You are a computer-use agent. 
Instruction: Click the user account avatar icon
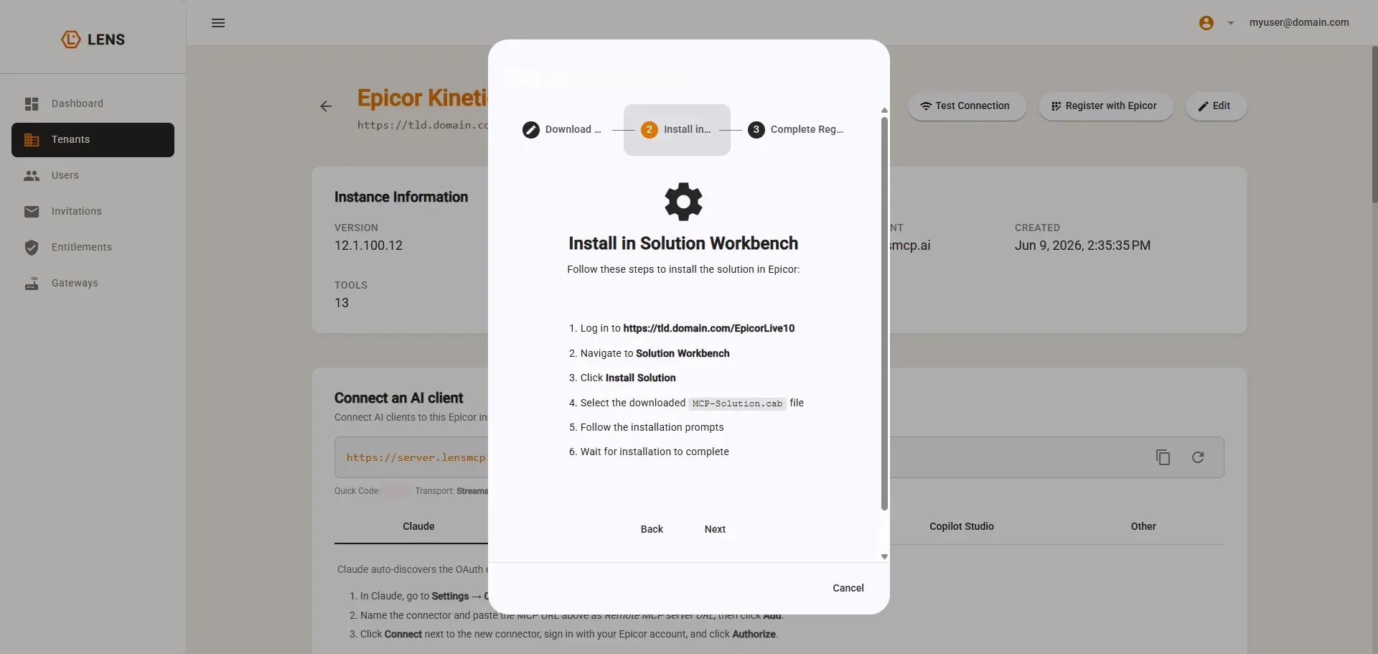pyautogui.click(x=1206, y=23)
